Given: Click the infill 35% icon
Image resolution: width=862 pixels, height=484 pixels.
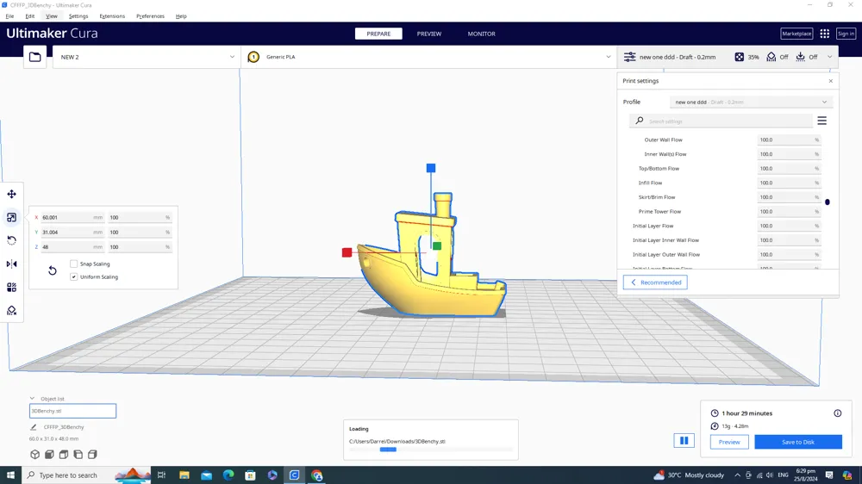Looking at the screenshot, I should [x=740, y=57].
